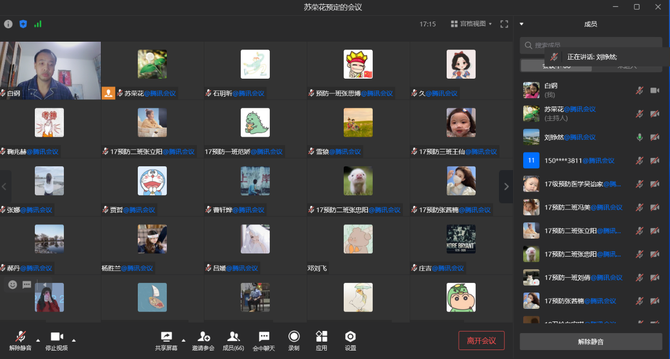Click the camera-off icon for 17预防张茜楠 in the list
The image size is (670, 359).
coord(655,301)
